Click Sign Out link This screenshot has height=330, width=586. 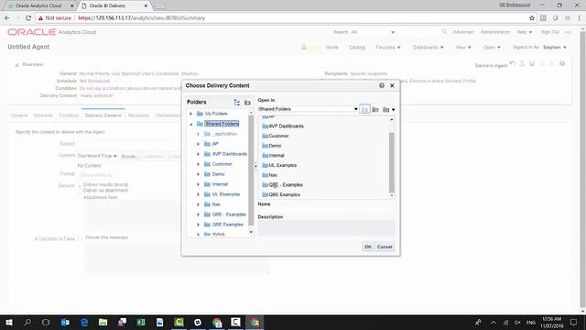(x=550, y=32)
